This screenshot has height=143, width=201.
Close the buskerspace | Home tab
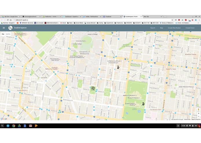[x=141, y=17]
